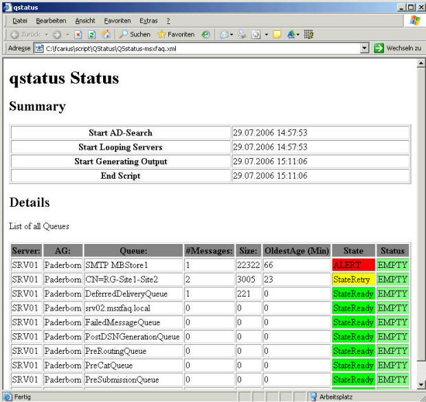This screenshot has height=402, width=426.
Task: Click the End Script summary label
Action: 121,176
